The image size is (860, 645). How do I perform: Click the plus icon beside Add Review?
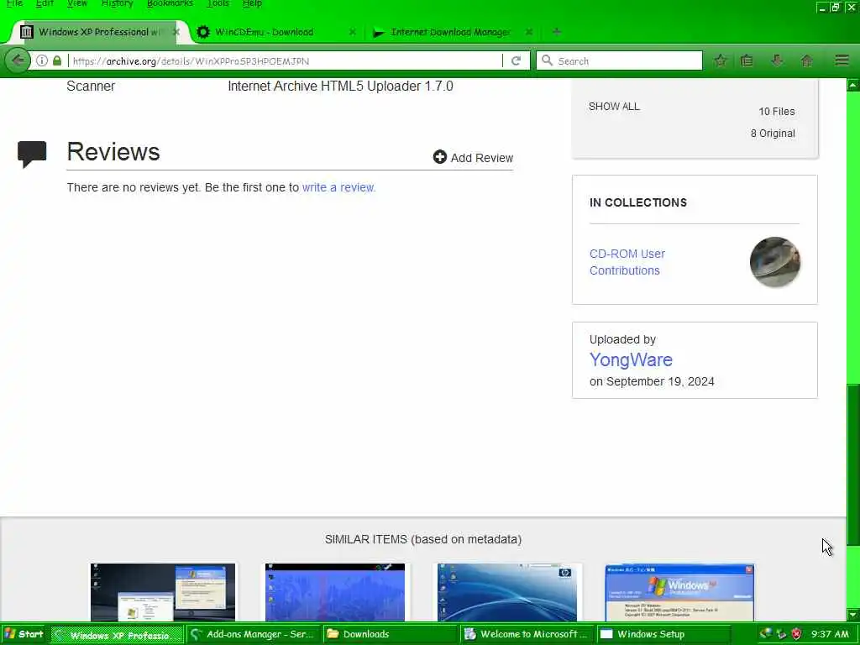pyautogui.click(x=440, y=157)
